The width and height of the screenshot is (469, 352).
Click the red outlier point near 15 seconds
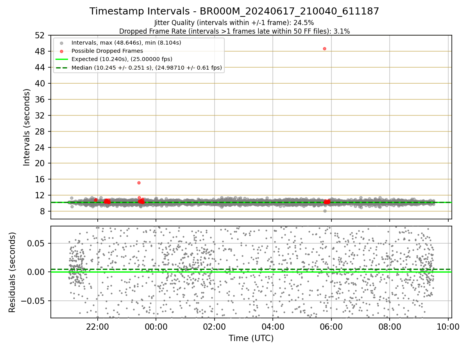[x=139, y=183]
